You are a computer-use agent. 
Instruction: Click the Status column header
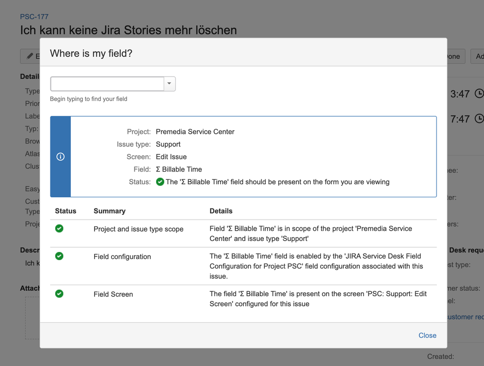[65, 211]
